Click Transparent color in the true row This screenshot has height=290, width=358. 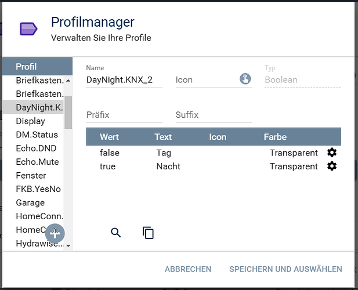294,166
